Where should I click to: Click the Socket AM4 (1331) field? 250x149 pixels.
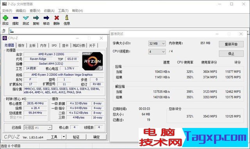coord(51,64)
